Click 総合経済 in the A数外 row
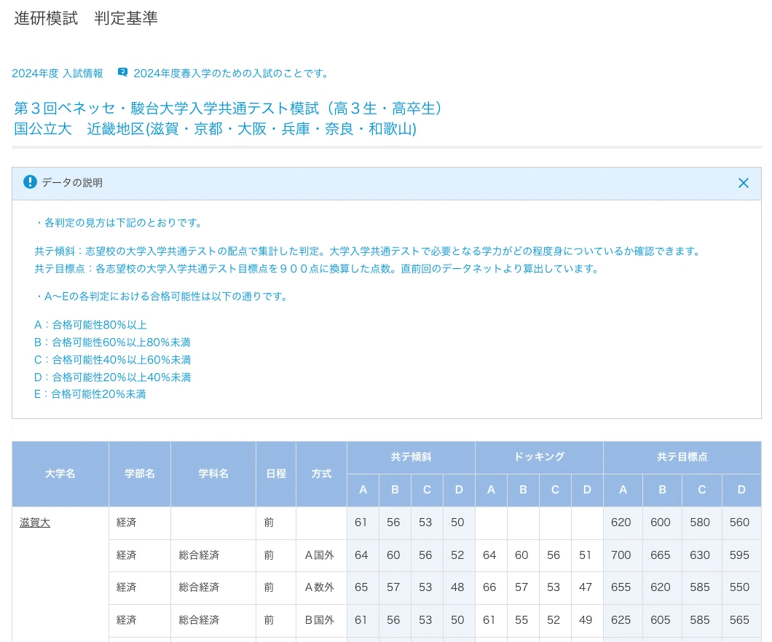The height and width of the screenshot is (642, 772). 199,587
